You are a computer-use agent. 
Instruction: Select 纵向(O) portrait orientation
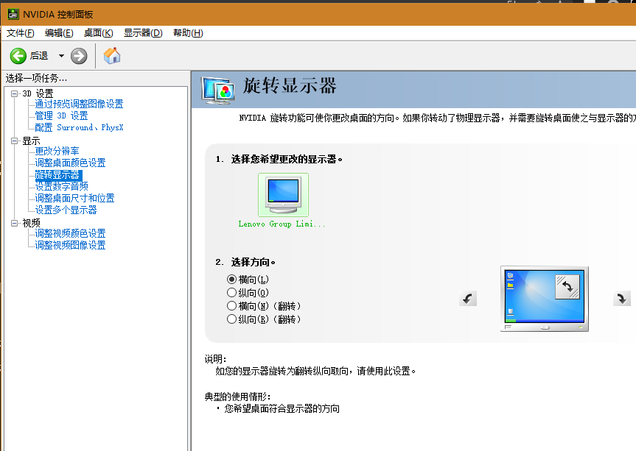232,293
